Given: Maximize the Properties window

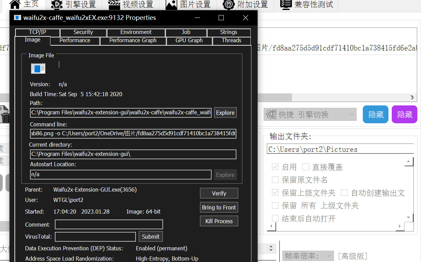Looking at the screenshot, I should click(x=221, y=18).
